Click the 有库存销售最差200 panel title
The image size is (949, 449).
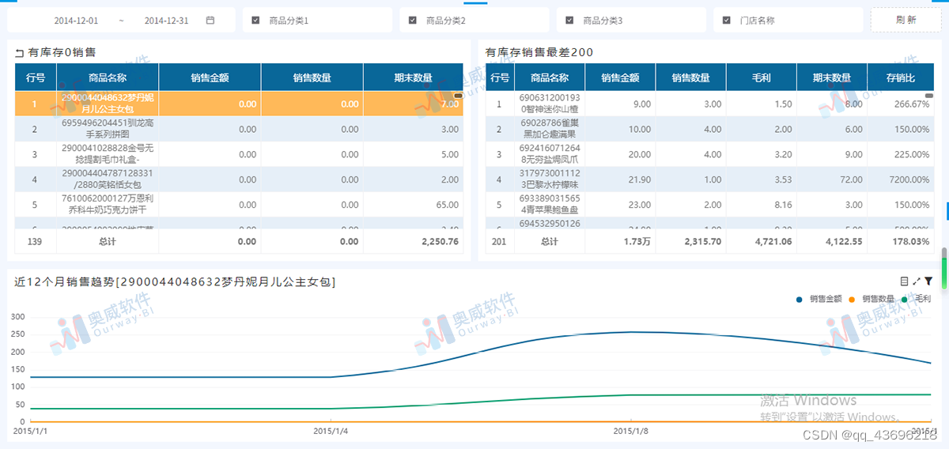(x=539, y=53)
